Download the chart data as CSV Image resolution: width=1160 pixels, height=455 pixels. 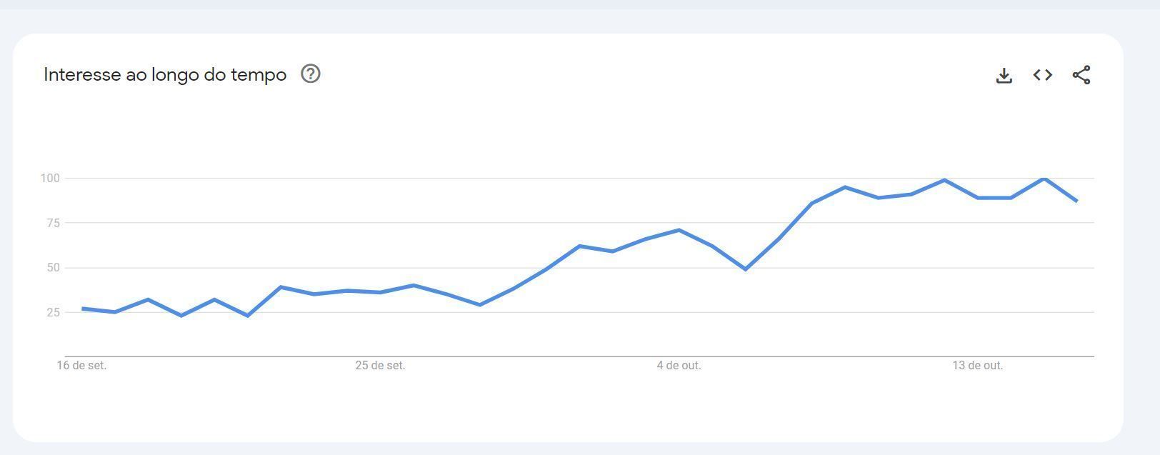(1004, 75)
